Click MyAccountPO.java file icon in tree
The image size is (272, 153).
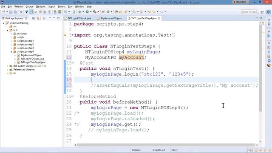(19, 55)
